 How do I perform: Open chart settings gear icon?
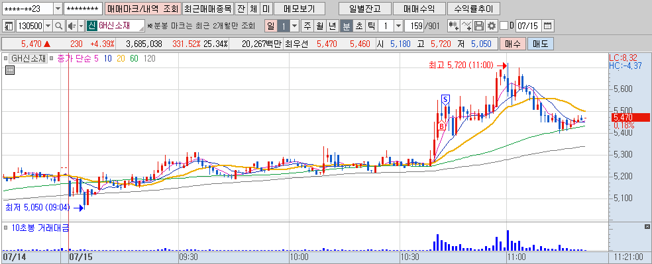(492, 26)
